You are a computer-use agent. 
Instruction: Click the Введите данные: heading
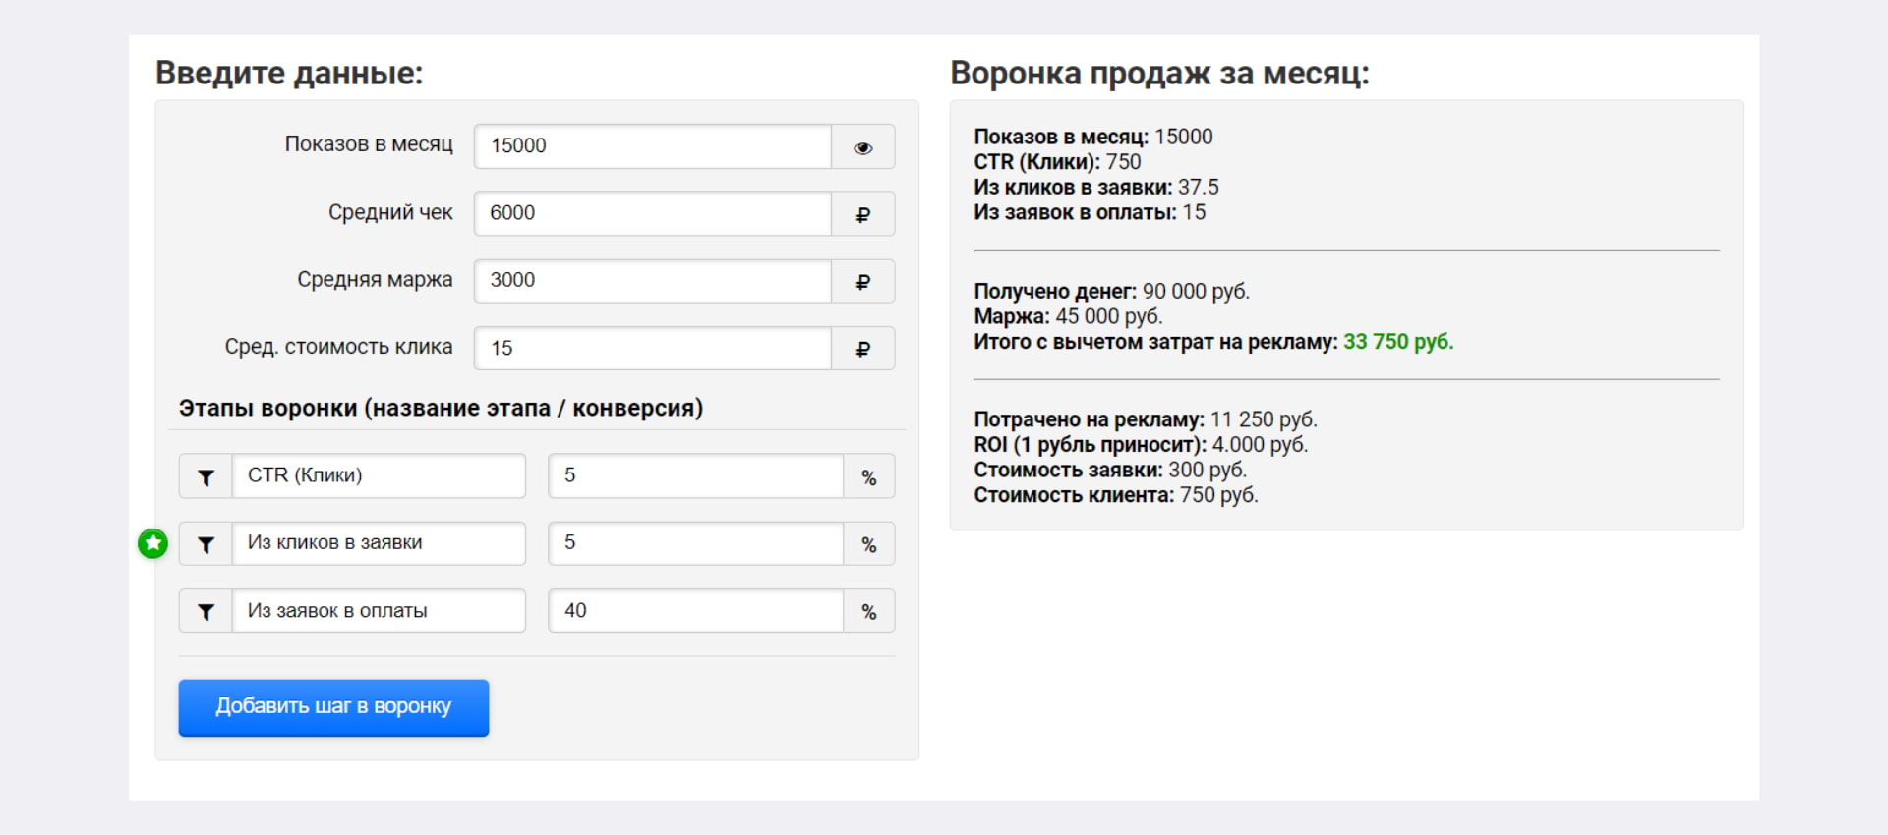289,73
